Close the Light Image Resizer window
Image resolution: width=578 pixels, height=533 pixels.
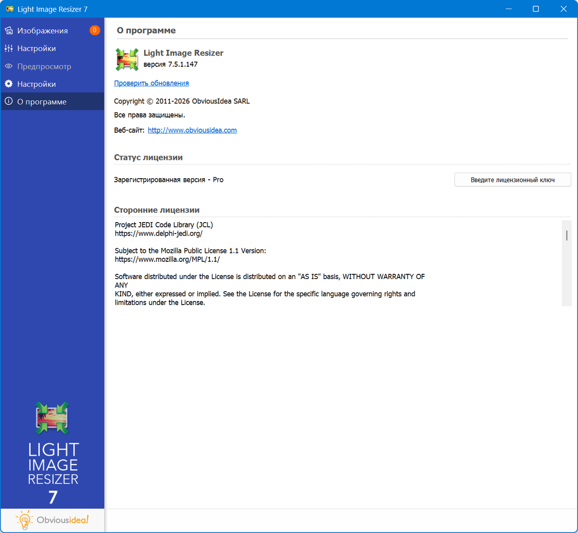564,9
